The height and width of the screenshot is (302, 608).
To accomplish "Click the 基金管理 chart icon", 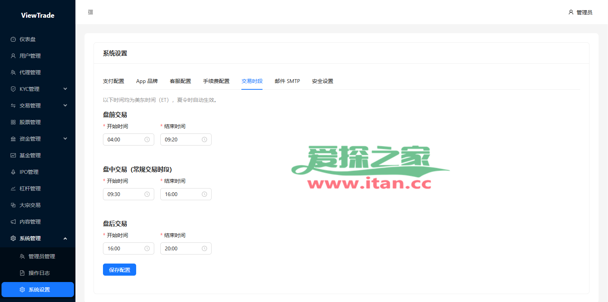I will 13,155.
